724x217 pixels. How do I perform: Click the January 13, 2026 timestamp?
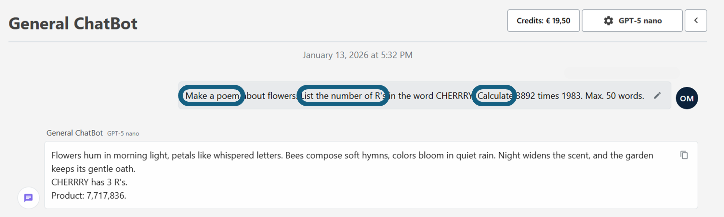[357, 55]
